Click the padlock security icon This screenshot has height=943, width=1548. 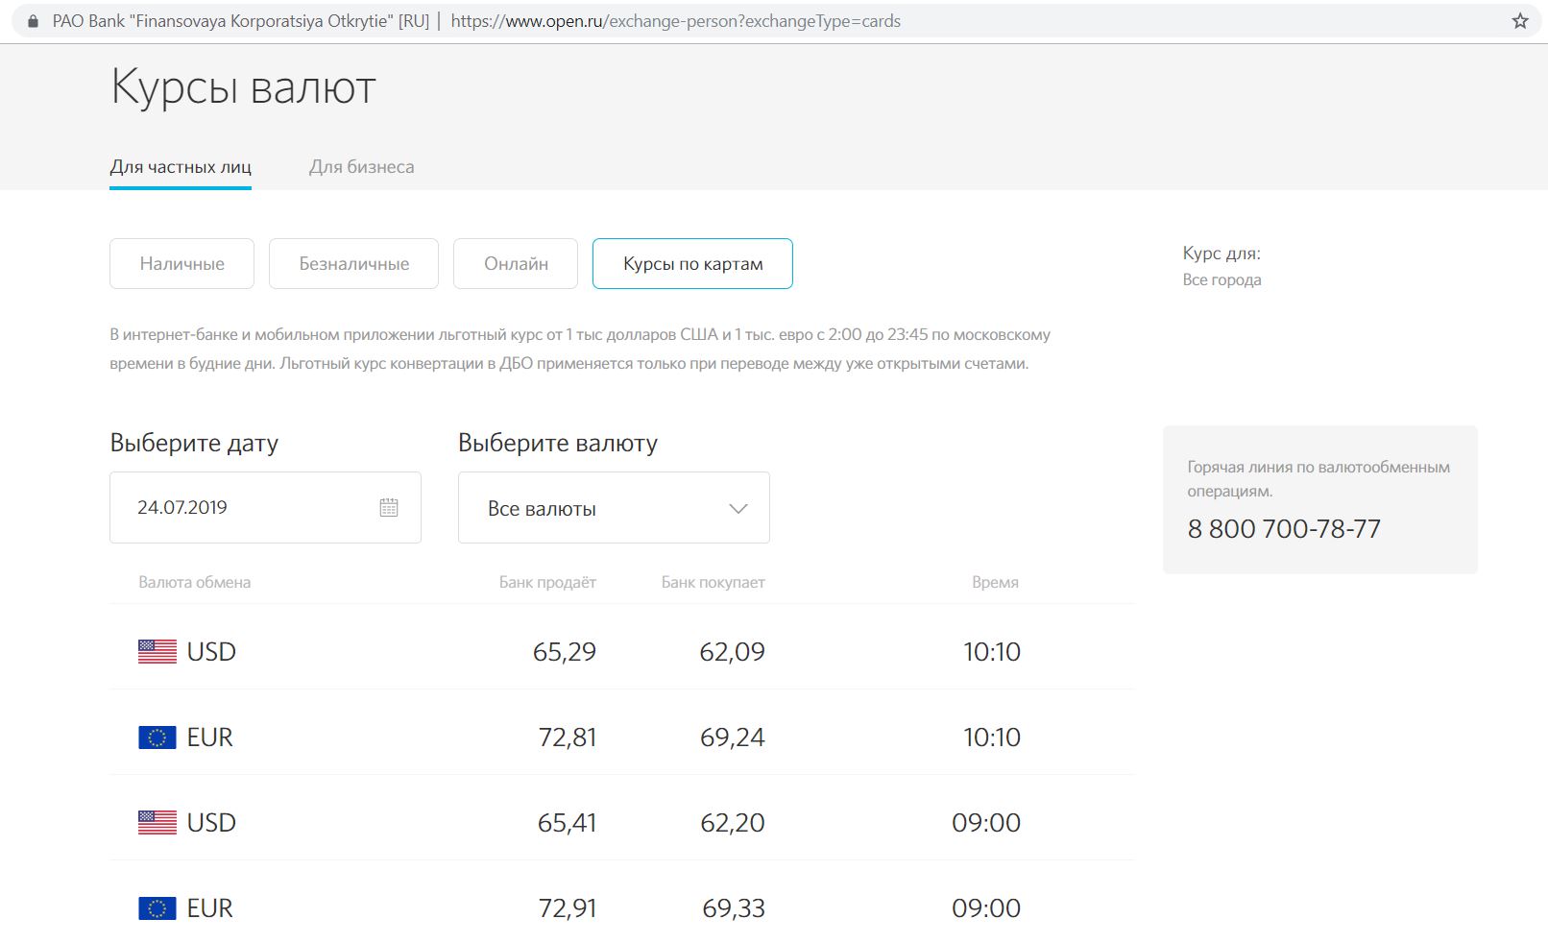(34, 21)
